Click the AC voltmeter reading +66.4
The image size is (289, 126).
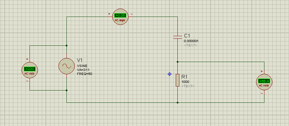click(x=264, y=82)
